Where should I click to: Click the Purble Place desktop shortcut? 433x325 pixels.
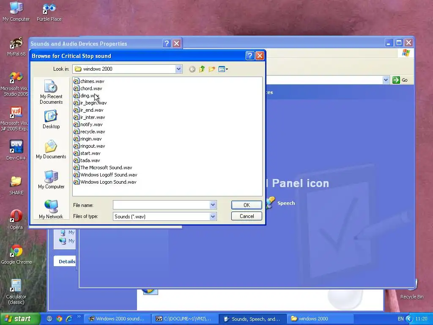tap(49, 11)
